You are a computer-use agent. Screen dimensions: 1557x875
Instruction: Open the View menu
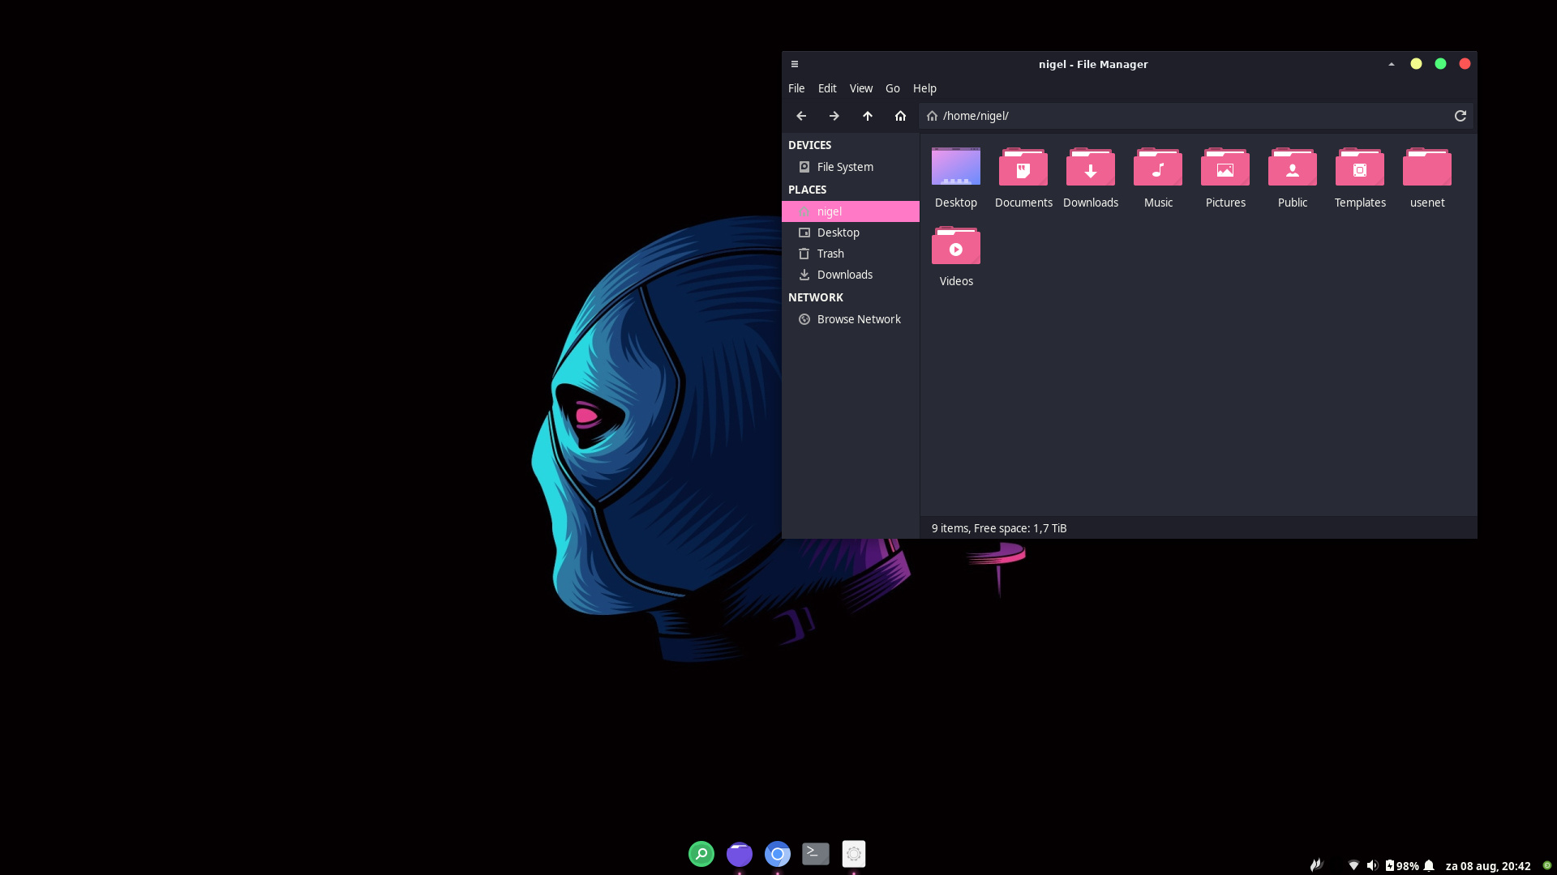pos(860,88)
